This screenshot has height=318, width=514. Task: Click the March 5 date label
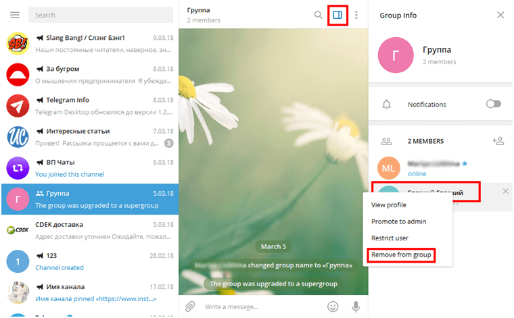click(273, 246)
